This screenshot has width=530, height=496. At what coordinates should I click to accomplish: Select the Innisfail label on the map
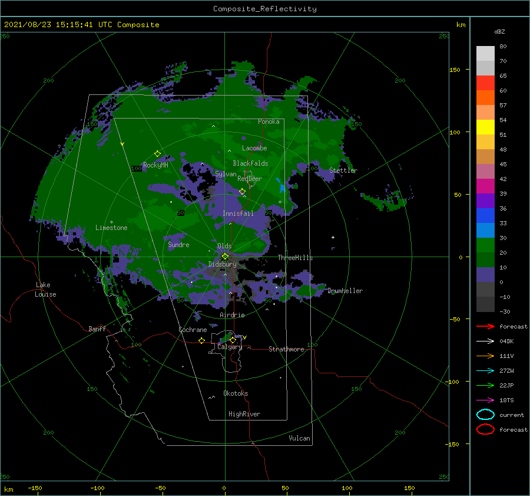pos(238,213)
